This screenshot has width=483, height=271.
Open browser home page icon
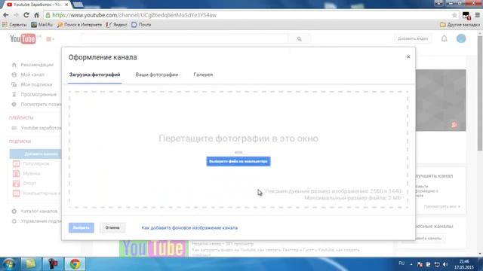[x=37, y=15]
